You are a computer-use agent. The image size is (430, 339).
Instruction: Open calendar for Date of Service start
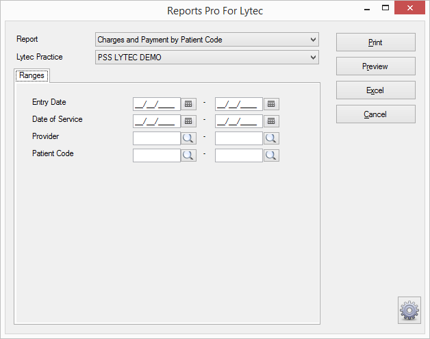[188, 121]
